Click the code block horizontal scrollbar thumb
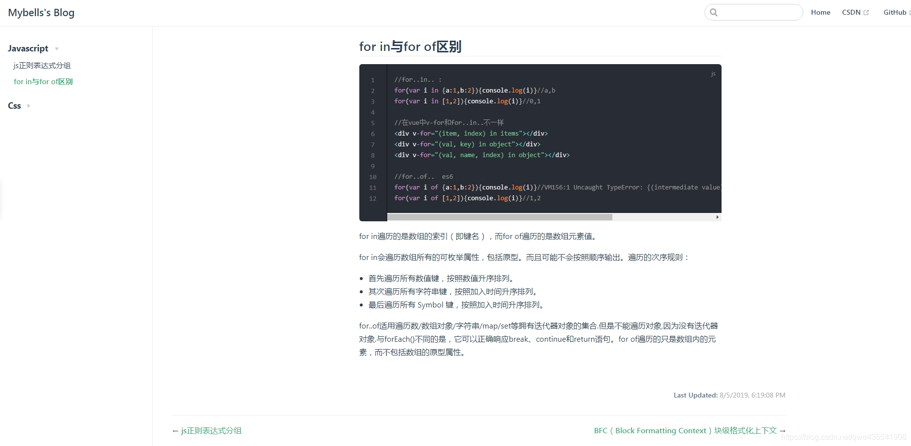Image resolution: width=911 pixels, height=446 pixels. tap(500, 217)
